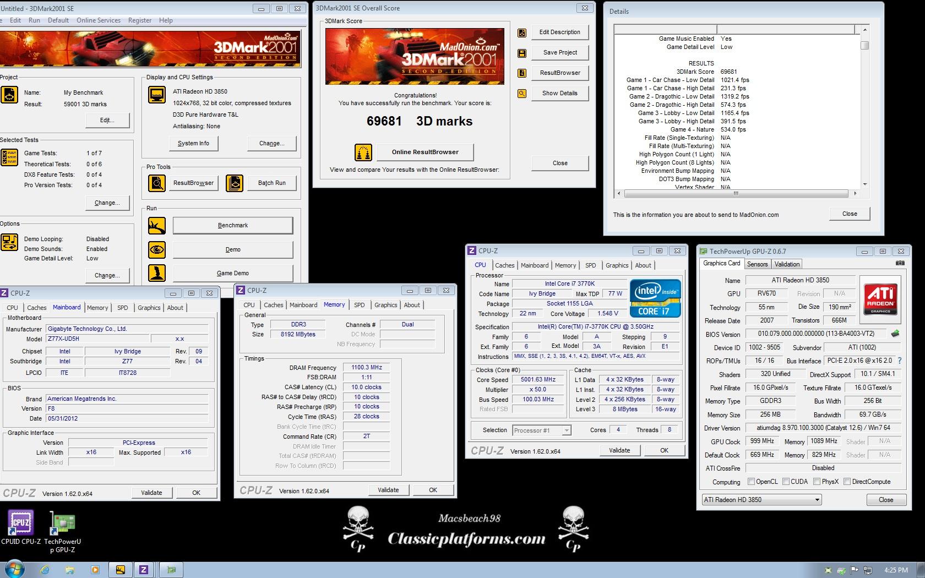Screen dimensions: 925x578
Task: Click the motherboard model Z77X-UD5H field
Action: [97, 339]
